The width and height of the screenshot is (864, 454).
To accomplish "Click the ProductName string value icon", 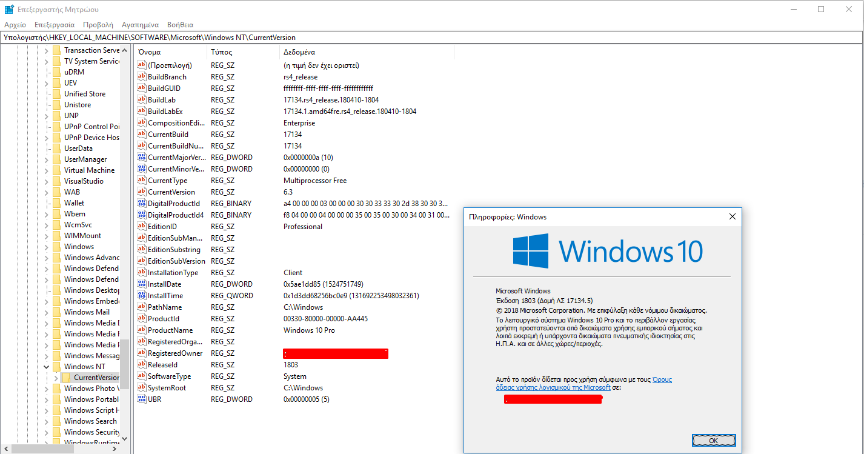I will pyautogui.click(x=142, y=330).
